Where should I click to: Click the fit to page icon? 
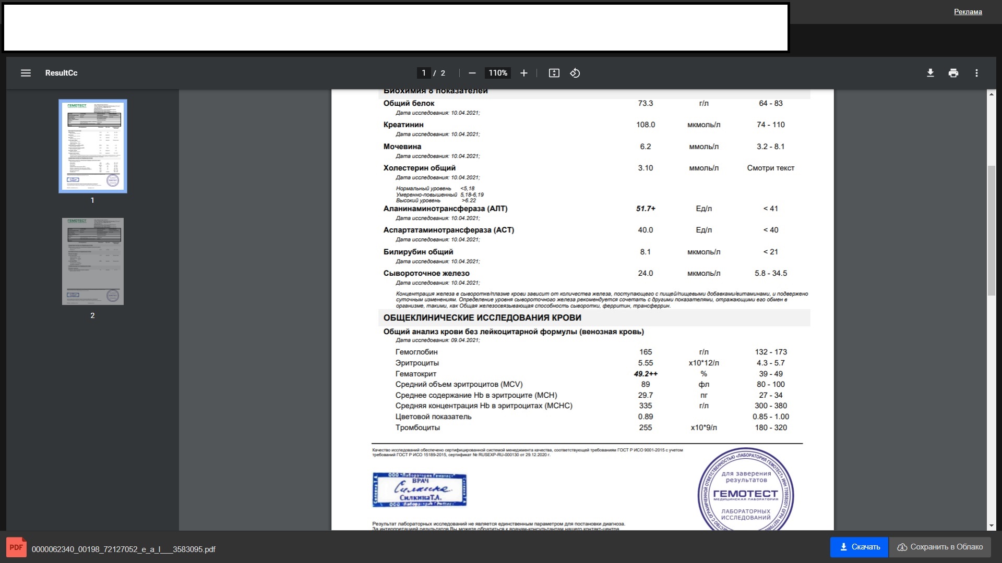[x=554, y=73]
